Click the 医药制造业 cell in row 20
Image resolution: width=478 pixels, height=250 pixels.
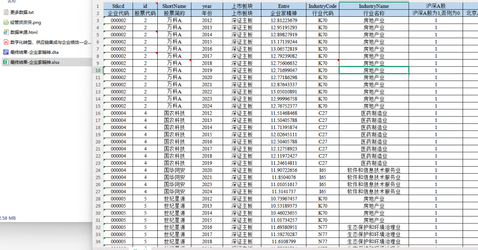click(374, 142)
